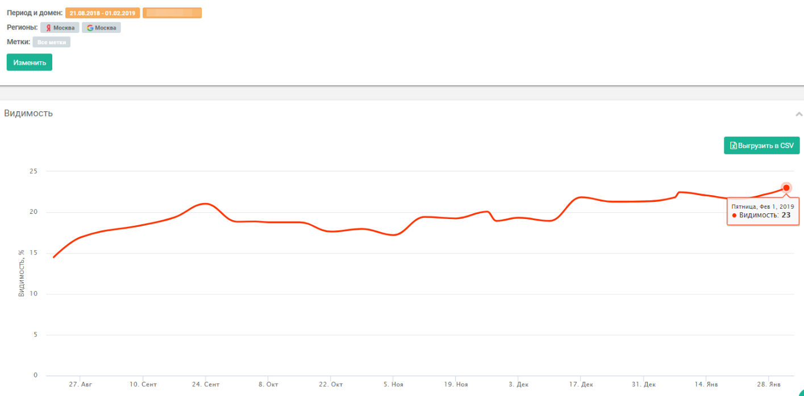
Task: Click the Видимость panel heading
Action: 28,113
